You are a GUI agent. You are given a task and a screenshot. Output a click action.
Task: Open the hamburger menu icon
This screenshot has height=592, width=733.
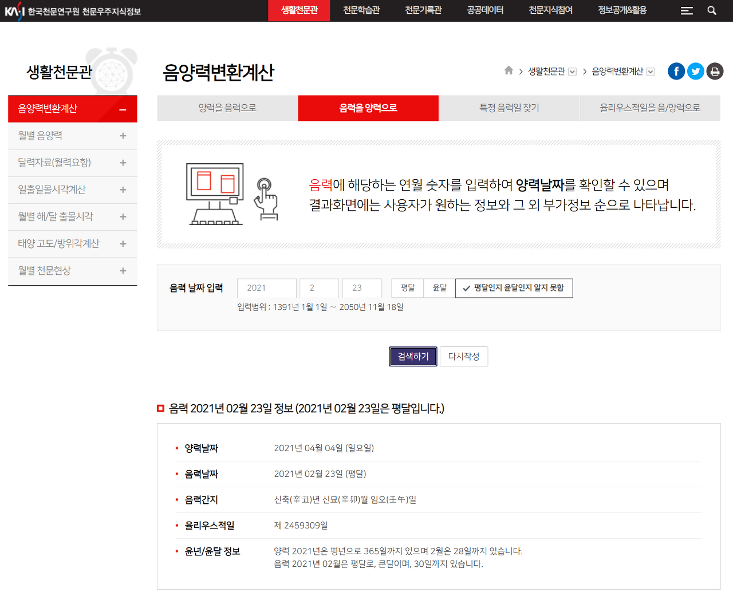(687, 10)
